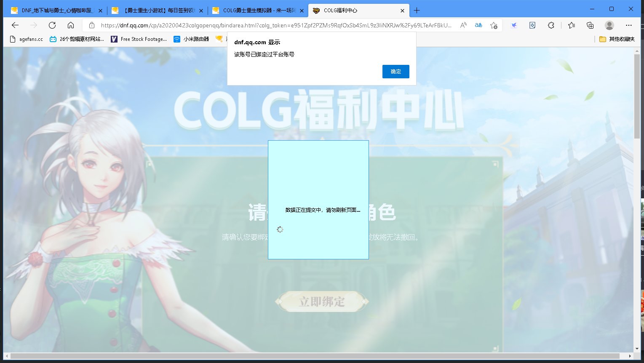Click the vertical page scrollbar thumb
Image resolution: width=644 pixels, height=363 pixels.
coord(637,96)
